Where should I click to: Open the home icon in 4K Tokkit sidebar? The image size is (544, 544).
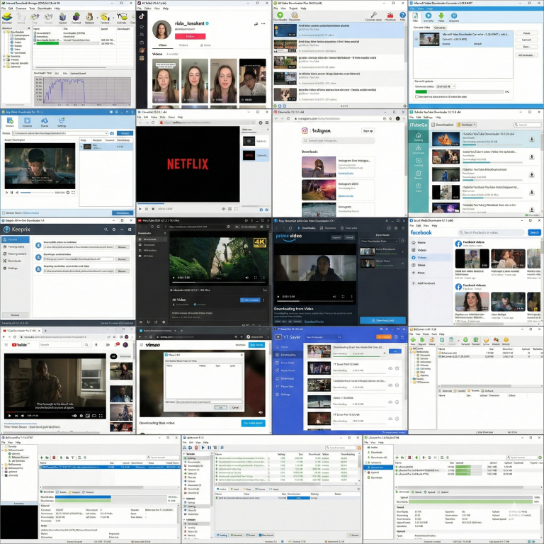point(142,26)
